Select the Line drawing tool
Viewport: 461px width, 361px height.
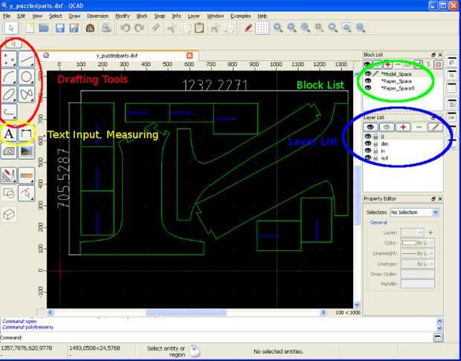tap(27, 59)
